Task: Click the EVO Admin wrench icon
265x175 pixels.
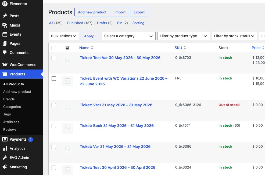Action: (x=5, y=158)
